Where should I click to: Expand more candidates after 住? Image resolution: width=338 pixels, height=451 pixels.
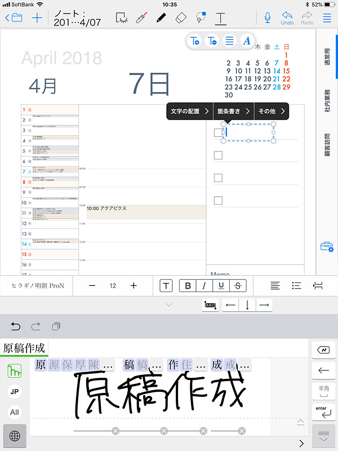[200, 365]
